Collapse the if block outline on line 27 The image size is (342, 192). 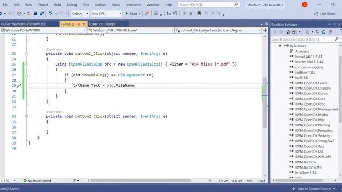[x=26, y=75]
